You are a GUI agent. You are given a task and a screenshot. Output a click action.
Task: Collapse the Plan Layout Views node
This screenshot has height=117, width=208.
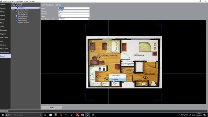13,10
